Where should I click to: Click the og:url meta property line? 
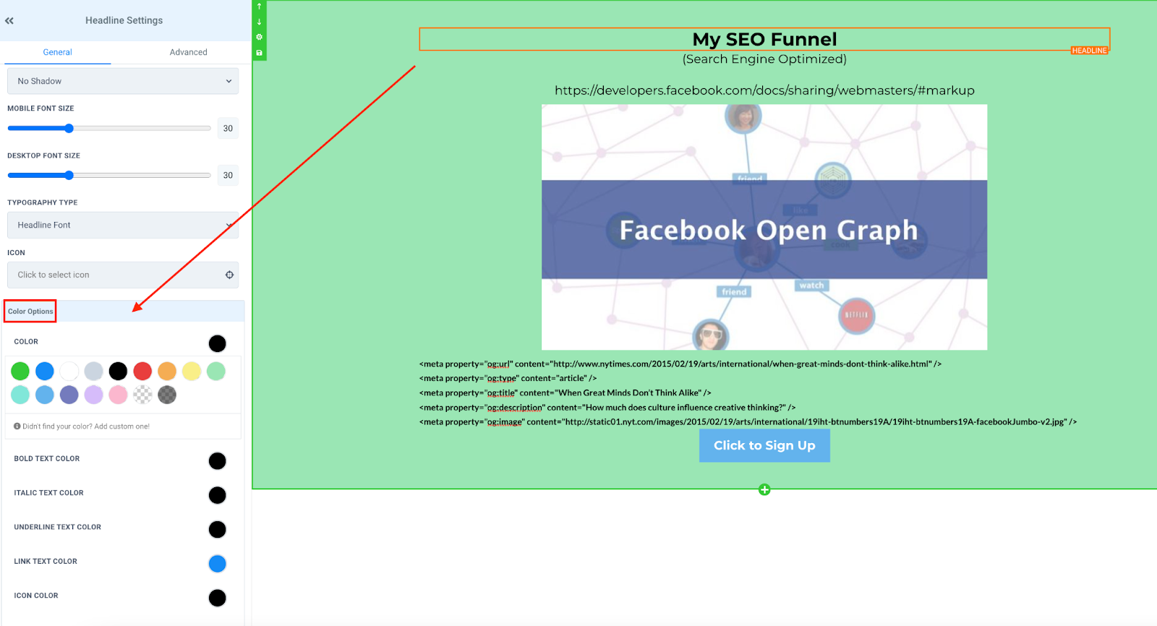pyautogui.click(x=680, y=364)
